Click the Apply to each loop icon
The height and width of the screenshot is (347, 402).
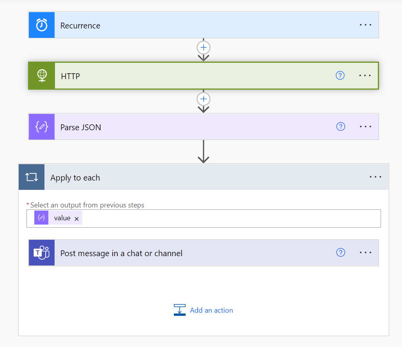point(31,177)
